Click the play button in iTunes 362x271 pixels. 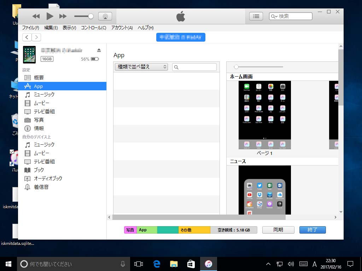point(49,16)
